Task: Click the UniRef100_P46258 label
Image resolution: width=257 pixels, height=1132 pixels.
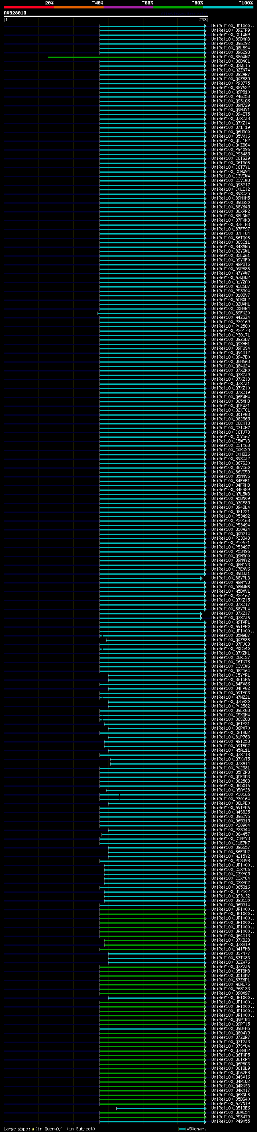Action: point(230,97)
